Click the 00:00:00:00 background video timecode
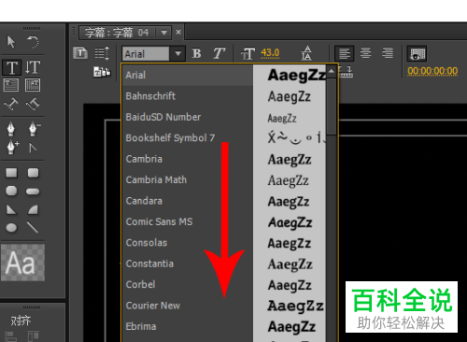The width and height of the screenshot is (467, 342). pyautogui.click(x=432, y=71)
